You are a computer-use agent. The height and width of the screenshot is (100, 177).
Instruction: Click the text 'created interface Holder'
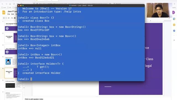41,73
